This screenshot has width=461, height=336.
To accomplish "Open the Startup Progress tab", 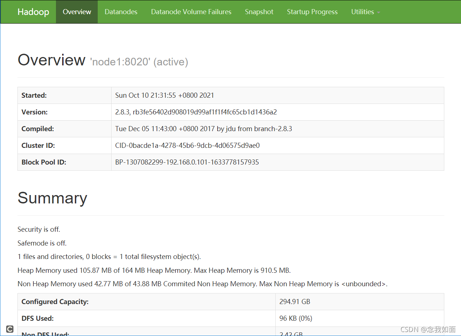I will coord(312,12).
